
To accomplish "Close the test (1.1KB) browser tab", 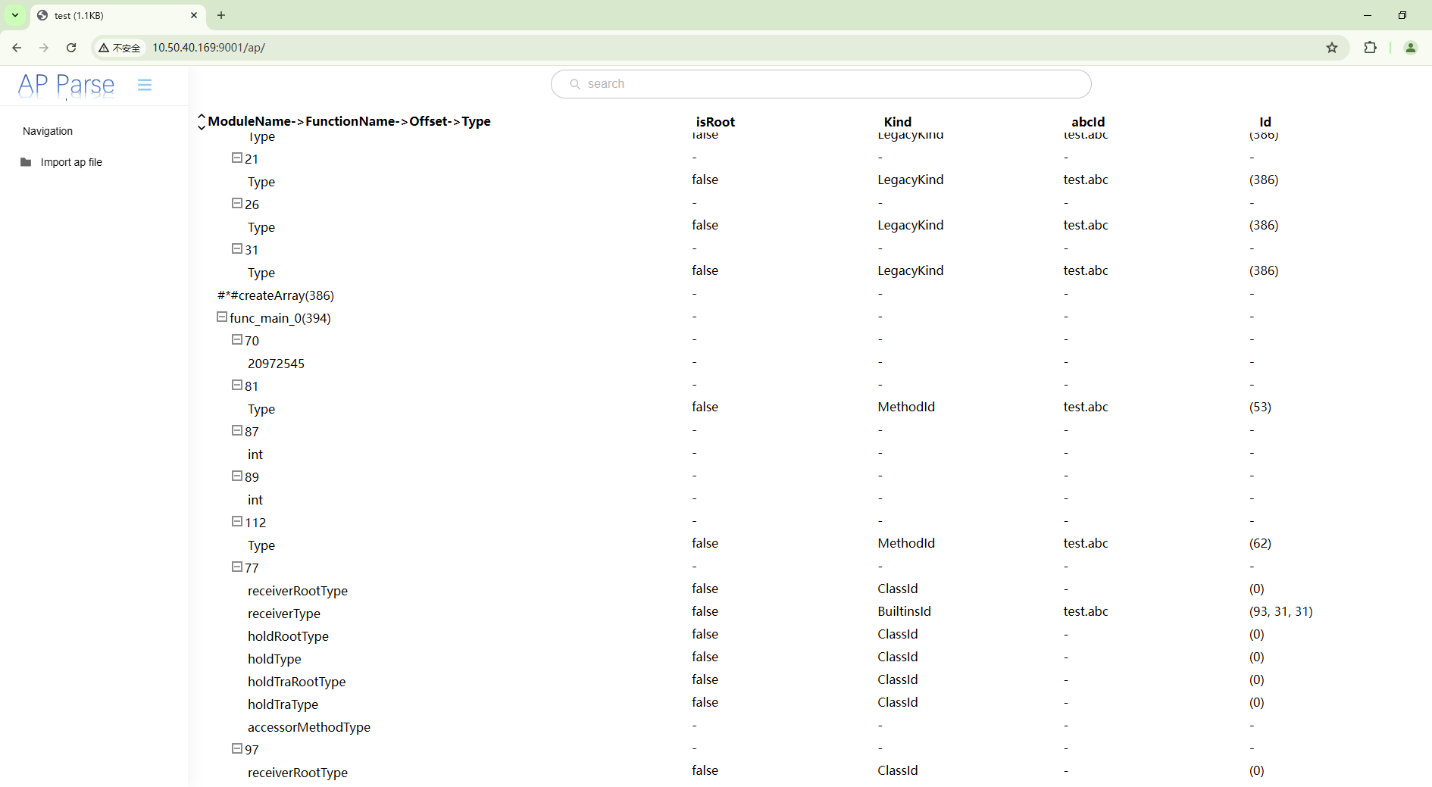I will click(x=194, y=15).
